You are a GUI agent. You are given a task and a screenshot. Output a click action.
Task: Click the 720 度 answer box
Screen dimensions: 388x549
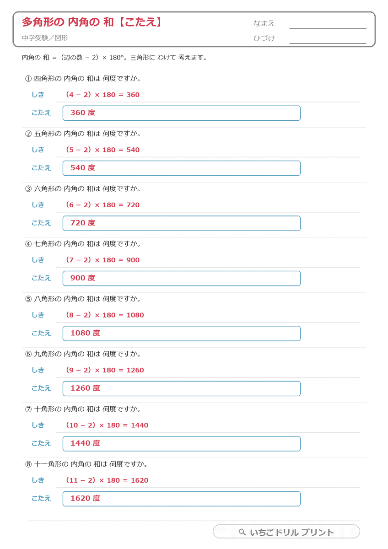182,223
